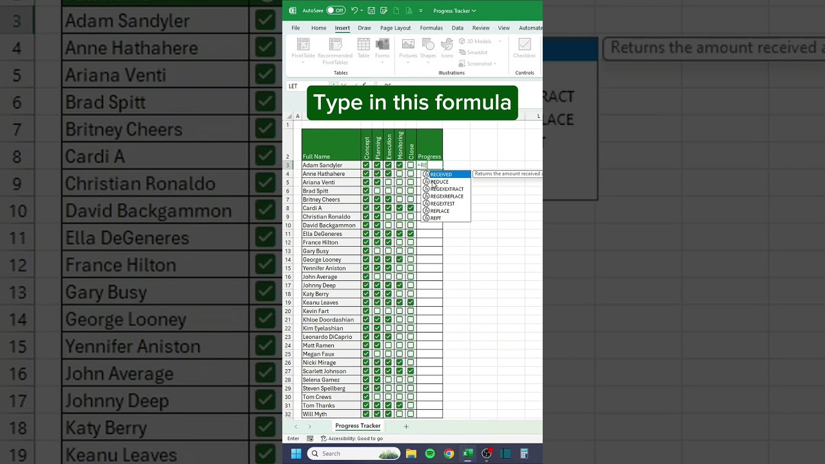Click the Screenshot tool icon
This screenshot has width=825, height=464.
tap(462, 64)
